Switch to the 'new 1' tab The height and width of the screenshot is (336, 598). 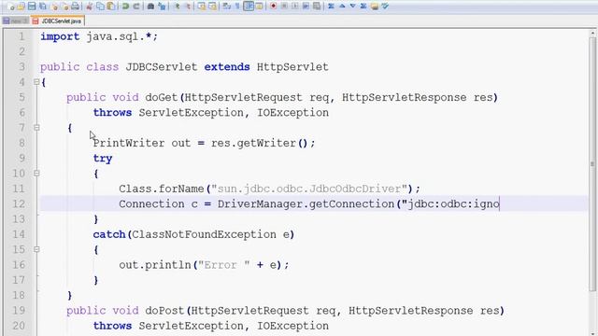(x=15, y=21)
